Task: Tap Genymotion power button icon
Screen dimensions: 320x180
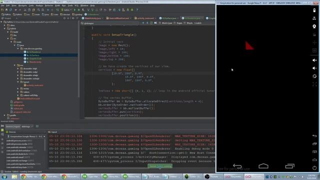Action: [x=314, y=168]
